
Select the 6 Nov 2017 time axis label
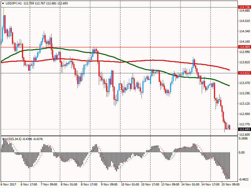click(8, 185)
